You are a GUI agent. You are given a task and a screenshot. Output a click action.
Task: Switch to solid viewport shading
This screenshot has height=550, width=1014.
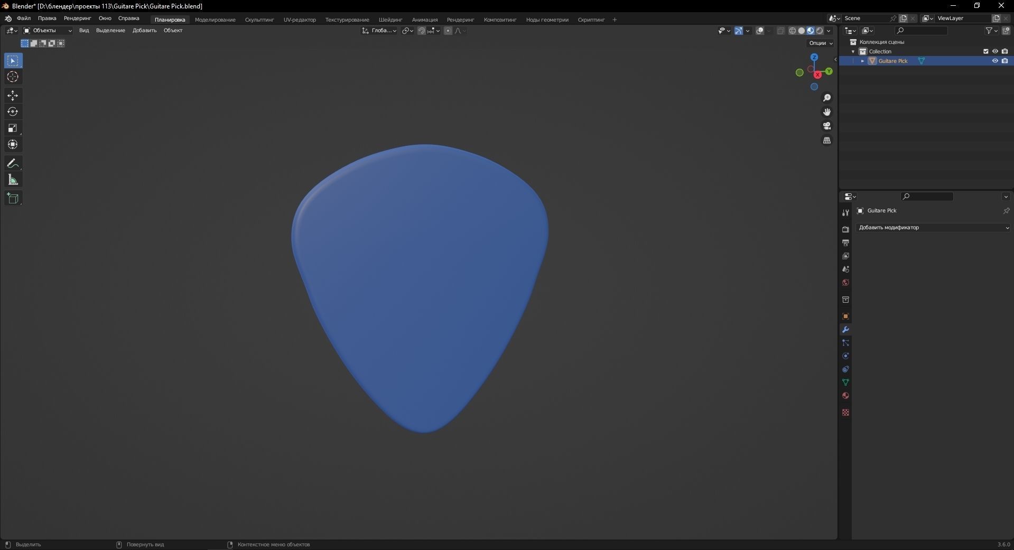point(802,31)
